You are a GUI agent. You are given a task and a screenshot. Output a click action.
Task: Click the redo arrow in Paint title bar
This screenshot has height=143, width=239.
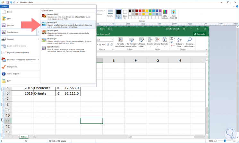point(14,3)
